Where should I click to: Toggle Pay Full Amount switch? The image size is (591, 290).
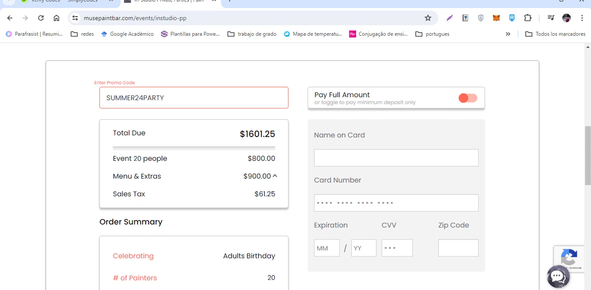click(468, 98)
